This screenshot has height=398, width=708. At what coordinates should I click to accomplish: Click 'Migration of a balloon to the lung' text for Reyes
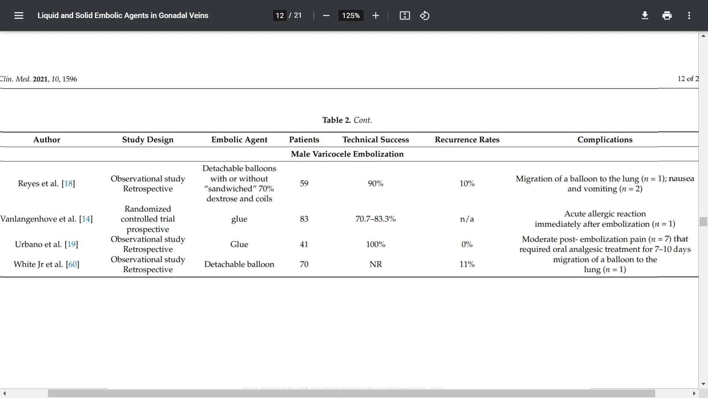coord(577,179)
